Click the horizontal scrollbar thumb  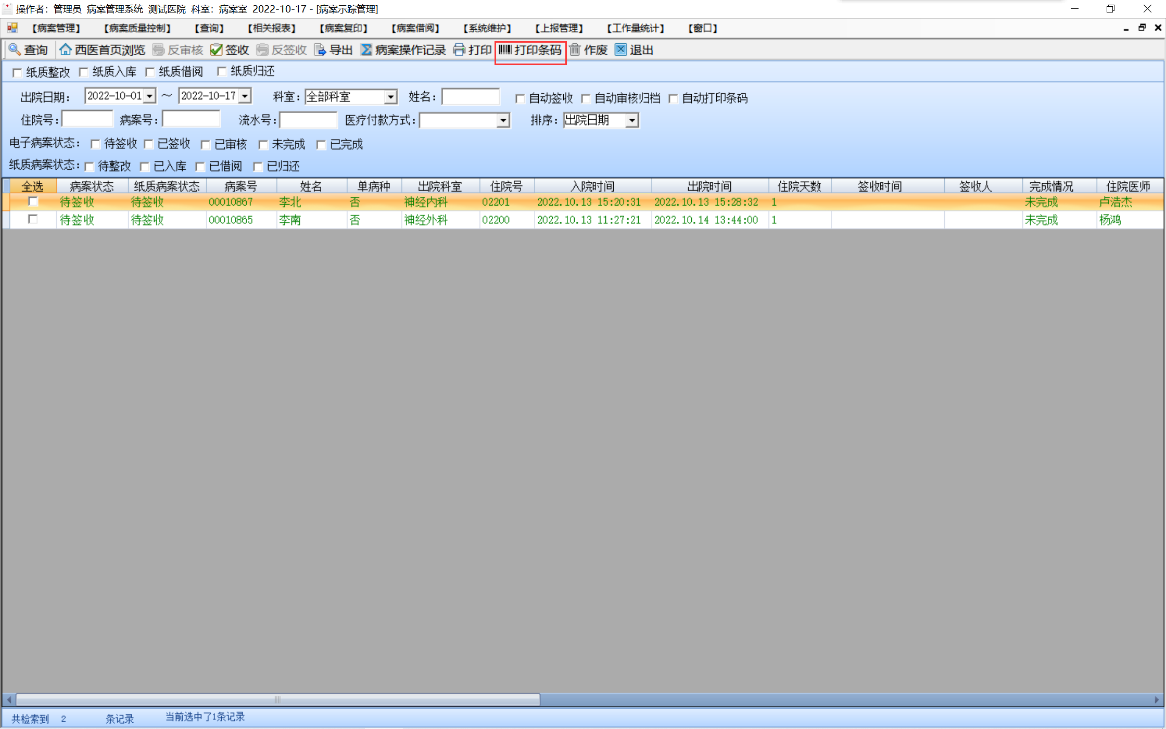277,699
